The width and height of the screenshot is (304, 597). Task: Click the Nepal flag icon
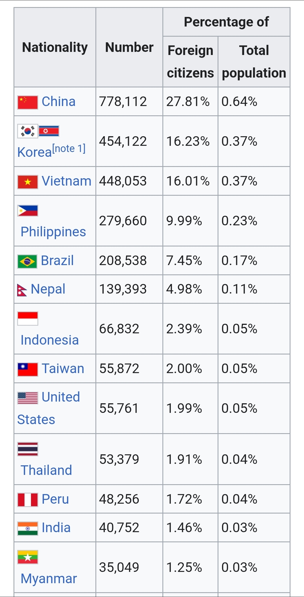22,290
